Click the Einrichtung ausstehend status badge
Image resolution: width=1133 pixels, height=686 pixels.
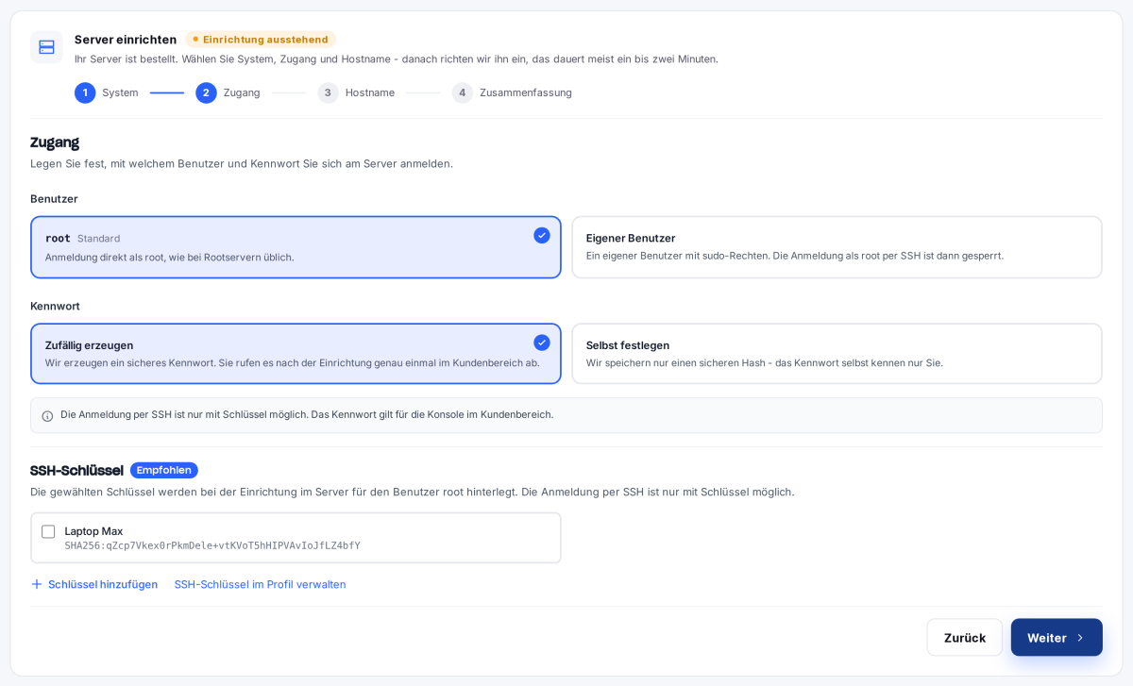(x=261, y=40)
